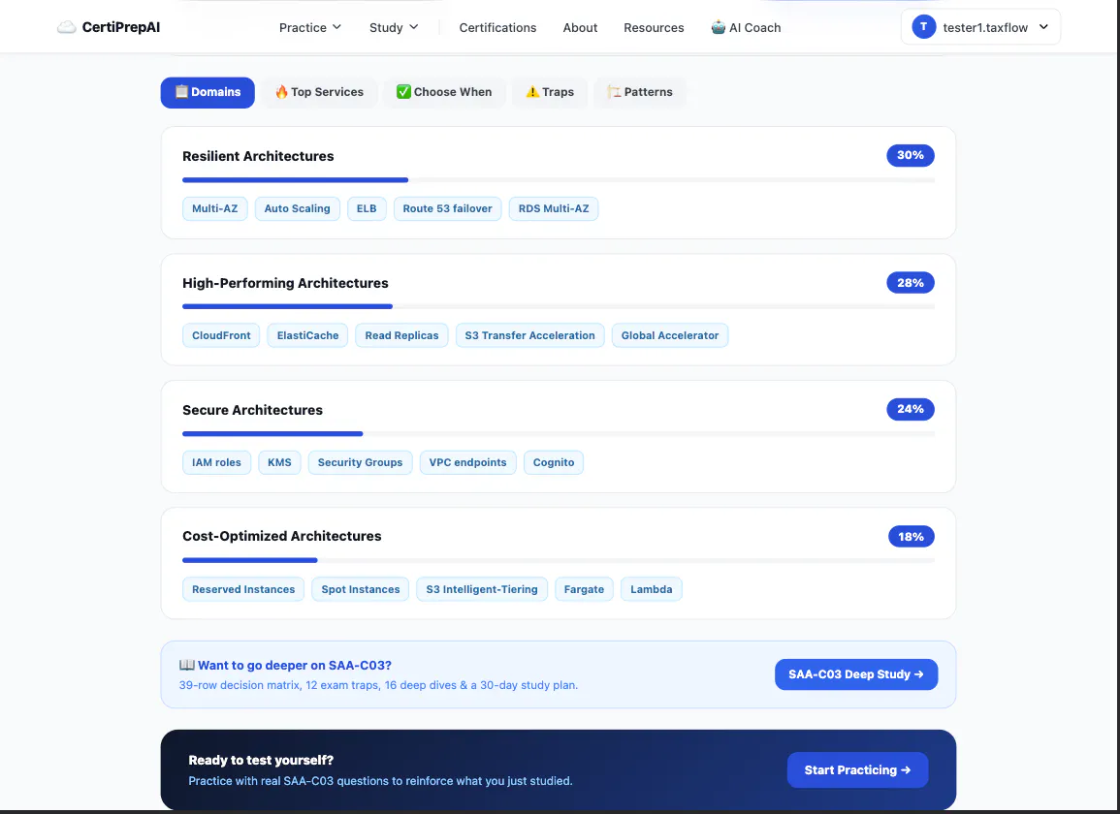Click the High-Performing Architectures progress bar
Screen dimensions: 1120x814
[558, 306]
